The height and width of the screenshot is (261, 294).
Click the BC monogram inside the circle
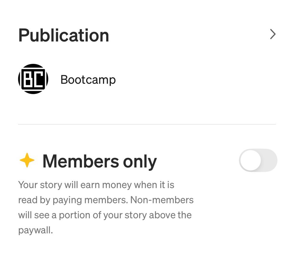pos(33,79)
